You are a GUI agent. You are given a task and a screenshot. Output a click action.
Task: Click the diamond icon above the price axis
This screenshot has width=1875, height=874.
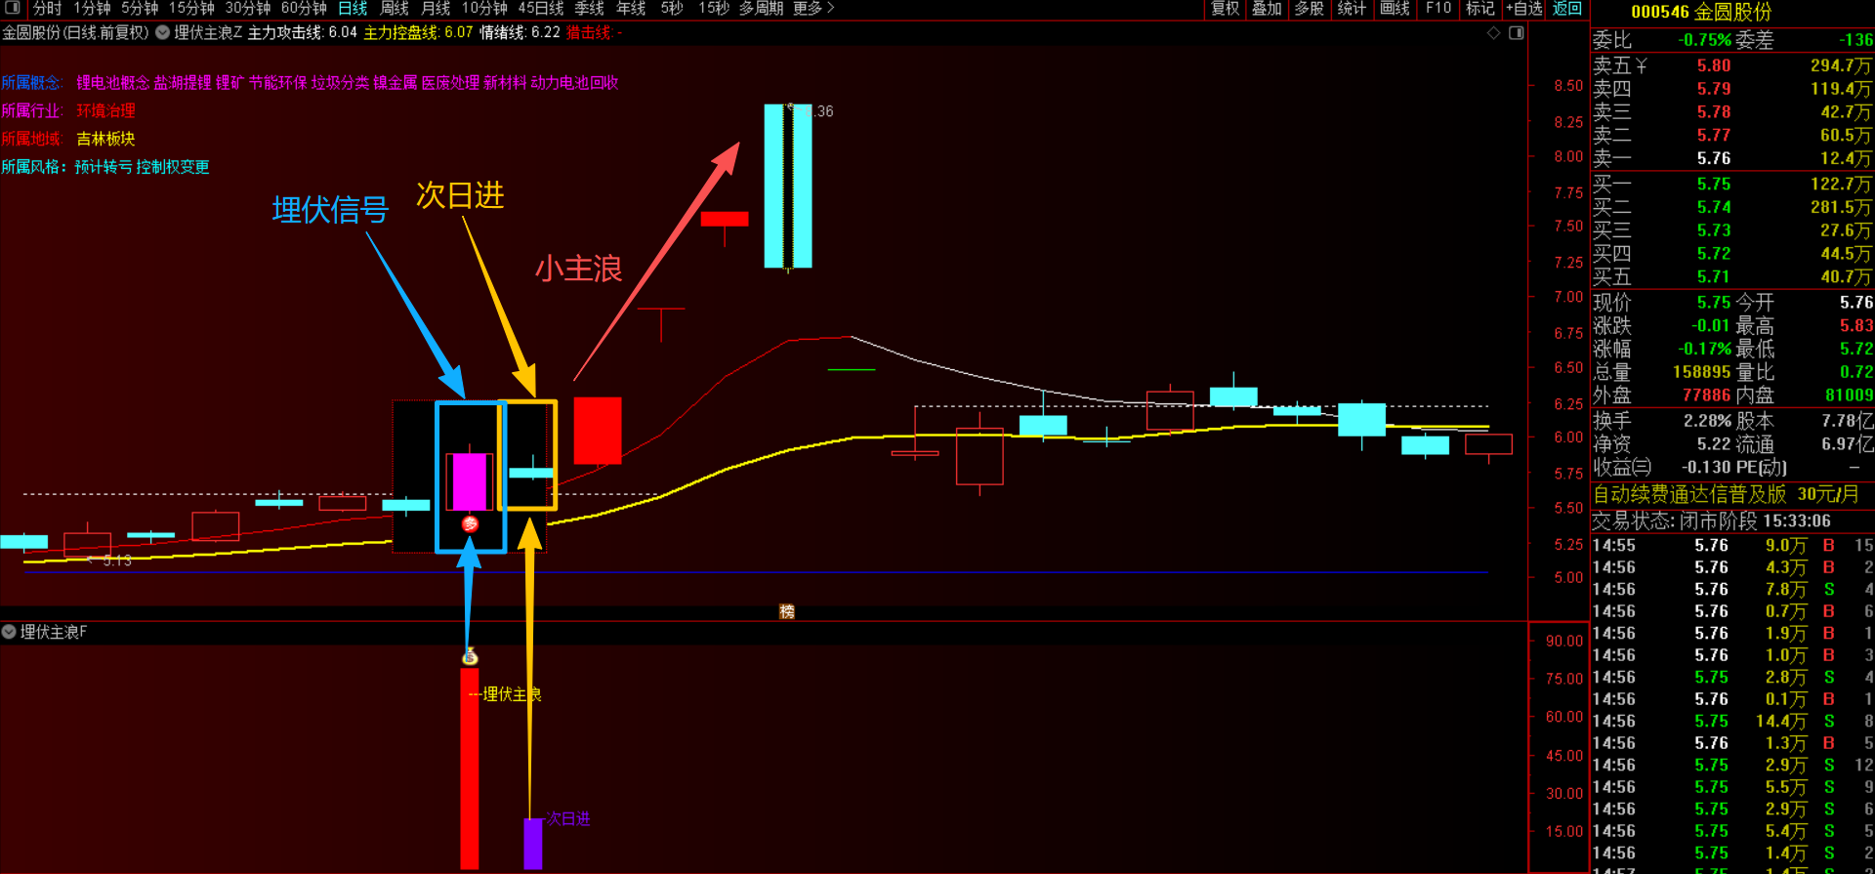(1493, 33)
